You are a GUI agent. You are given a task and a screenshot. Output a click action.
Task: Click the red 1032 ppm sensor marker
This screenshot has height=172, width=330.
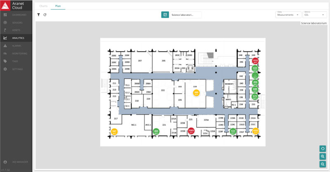click(x=255, y=61)
